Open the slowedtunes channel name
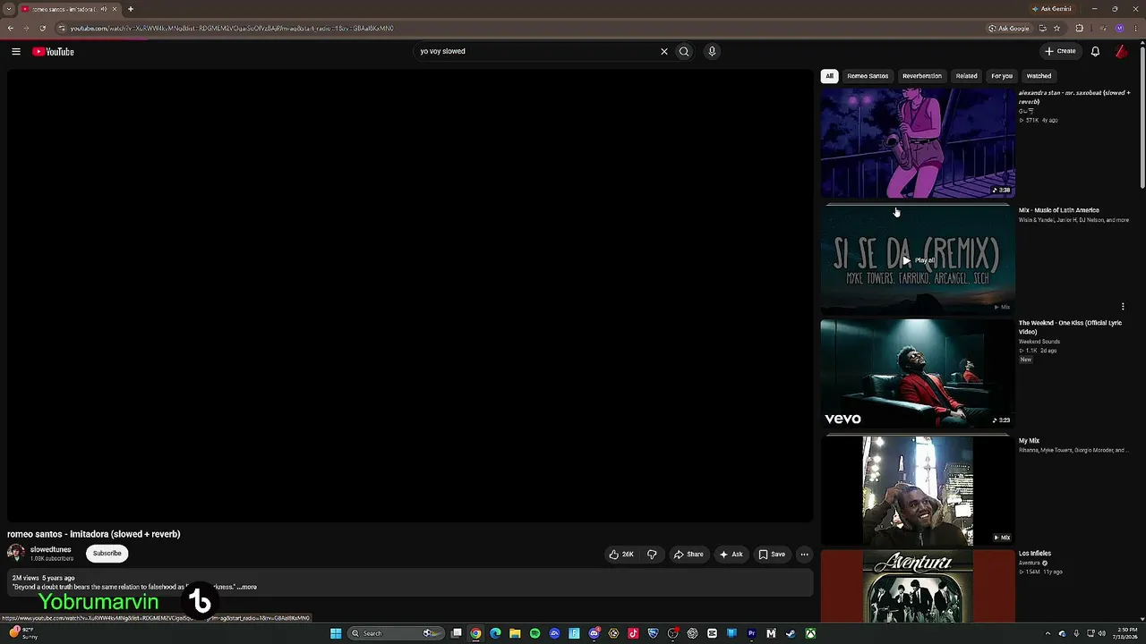This screenshot has height=644, width=1146. (51, 550)
